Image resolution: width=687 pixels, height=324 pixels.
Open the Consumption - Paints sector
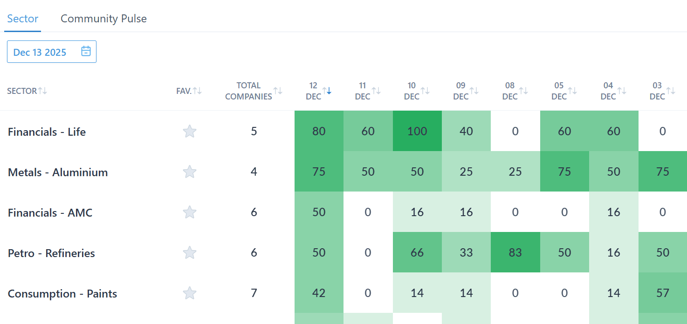click(62, 294)
